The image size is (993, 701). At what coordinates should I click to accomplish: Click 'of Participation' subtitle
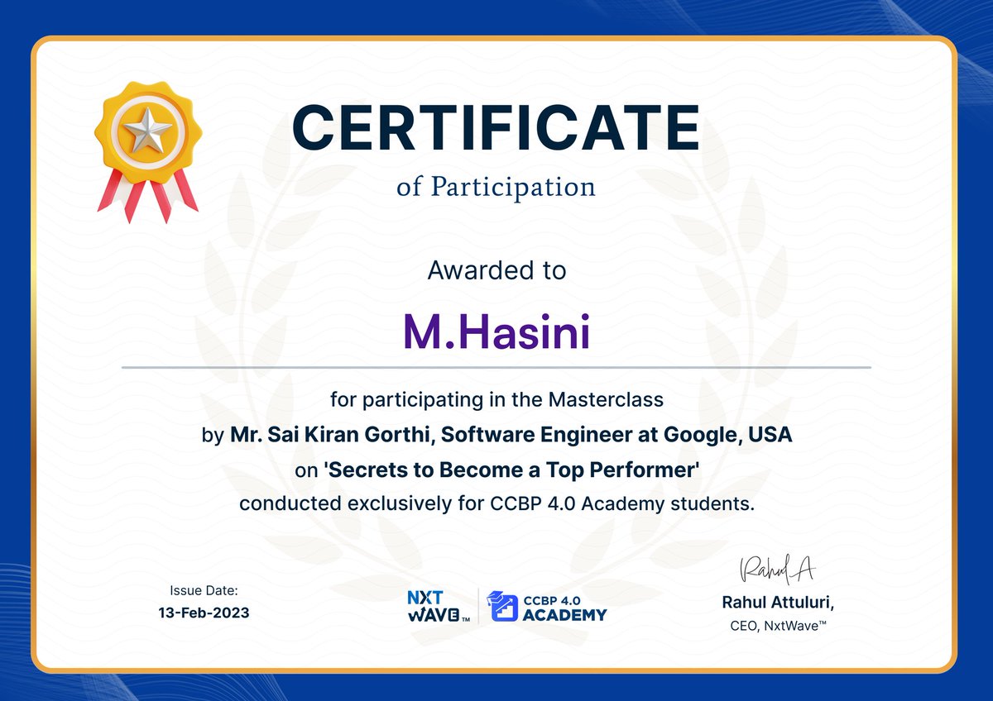point(496,187)
